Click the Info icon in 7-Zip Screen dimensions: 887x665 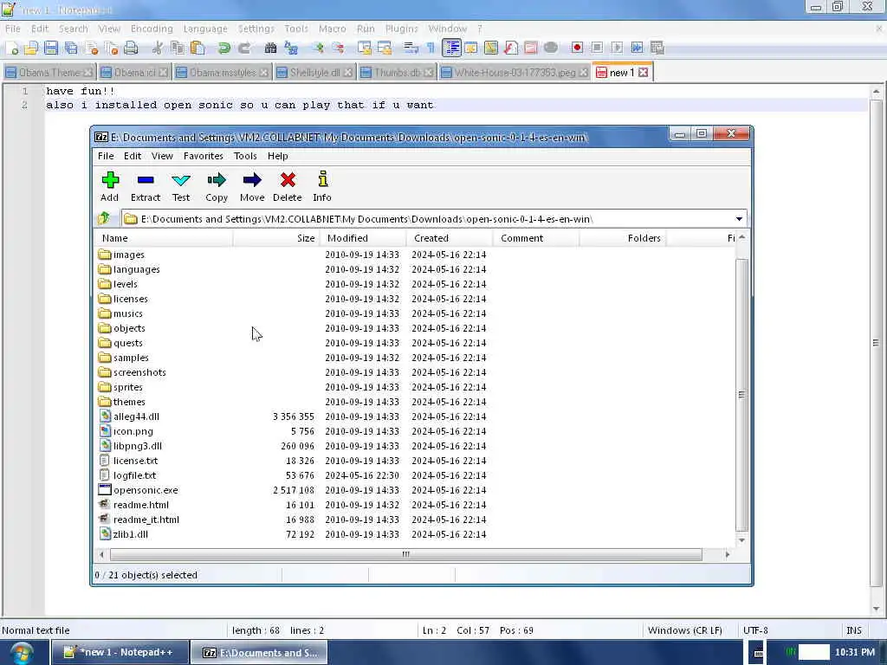tap(322, 187)
